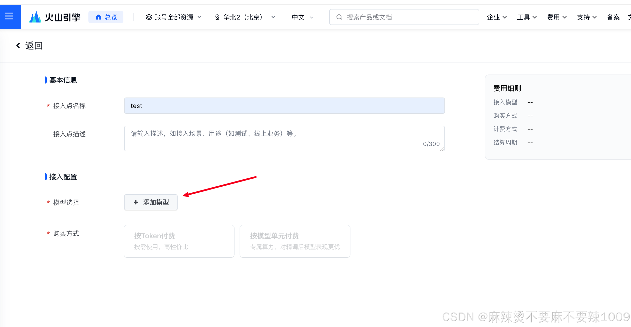Click the 接入点描述 text area

coord(284,138)
